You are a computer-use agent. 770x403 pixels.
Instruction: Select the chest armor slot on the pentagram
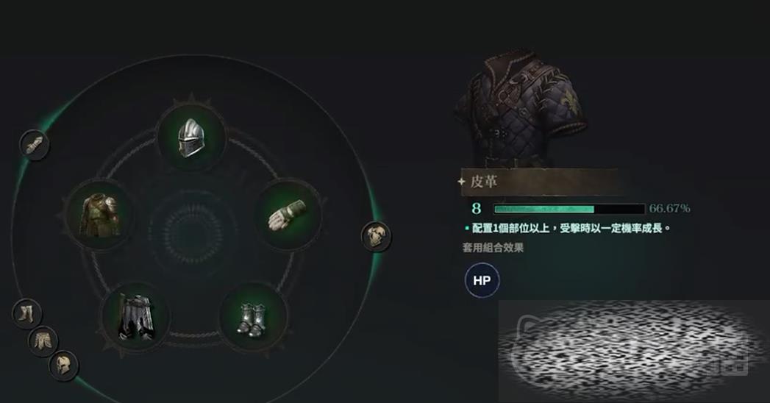[x=100, y=215]
